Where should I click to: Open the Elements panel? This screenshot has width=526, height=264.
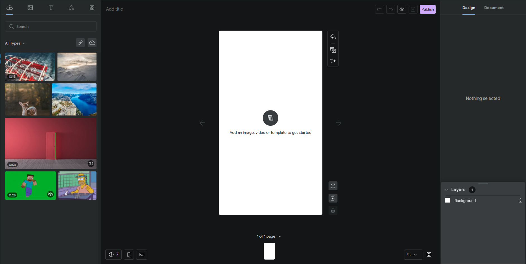click(71, 8)
